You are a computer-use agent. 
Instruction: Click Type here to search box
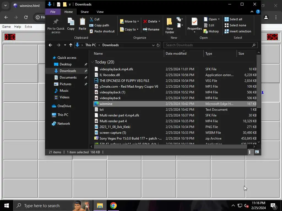click(x=53, y=206)
